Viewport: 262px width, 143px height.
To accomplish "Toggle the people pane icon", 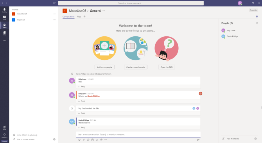I will click(257, 16).
